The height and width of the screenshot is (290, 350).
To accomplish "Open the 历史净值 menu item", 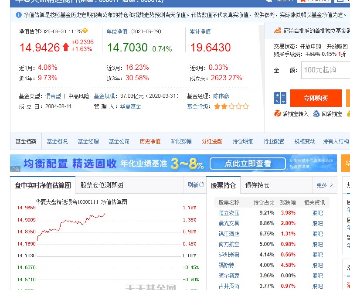I will pyautogui.click(x=150, y=141).
